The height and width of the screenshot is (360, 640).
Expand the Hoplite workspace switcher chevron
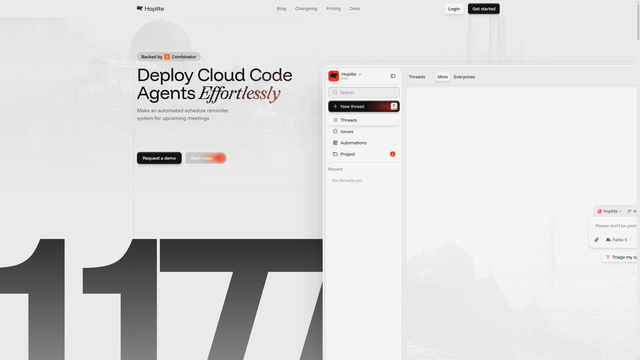(360, 74)
